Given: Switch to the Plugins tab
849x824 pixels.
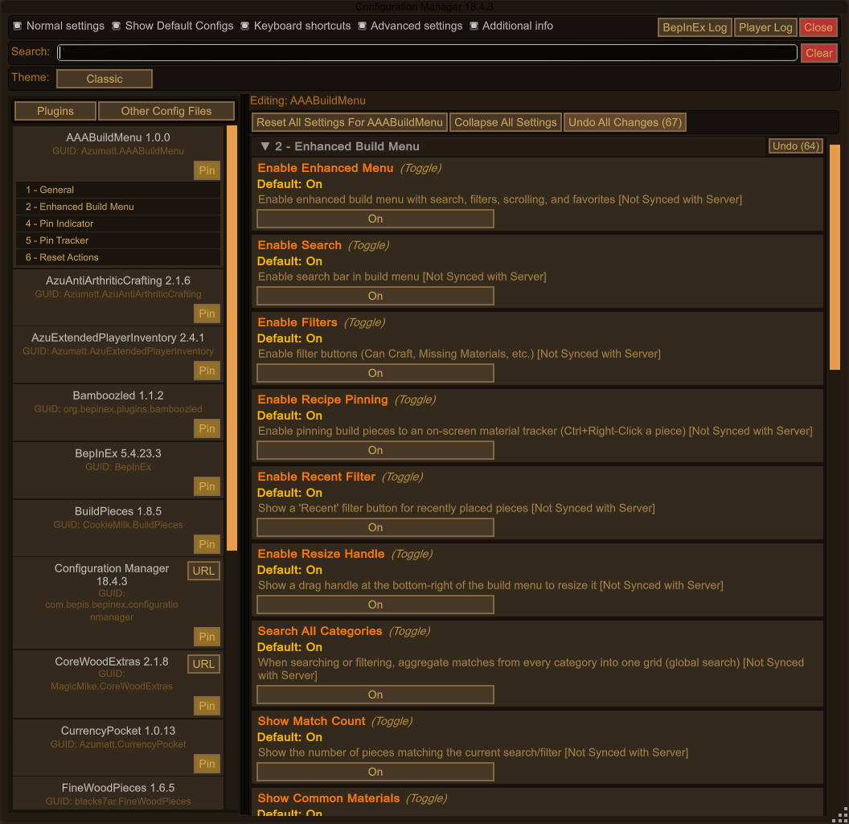Looking at the screenshot, I should point(55,111).
